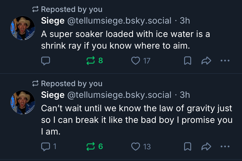Click the 3h timestamp on gravity post
This screenshot has width=242, height=161.
coord(185,95)
